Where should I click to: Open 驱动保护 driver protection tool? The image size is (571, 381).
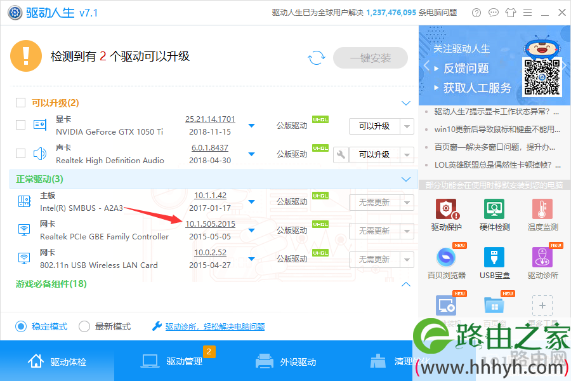[x=446, y=215]
